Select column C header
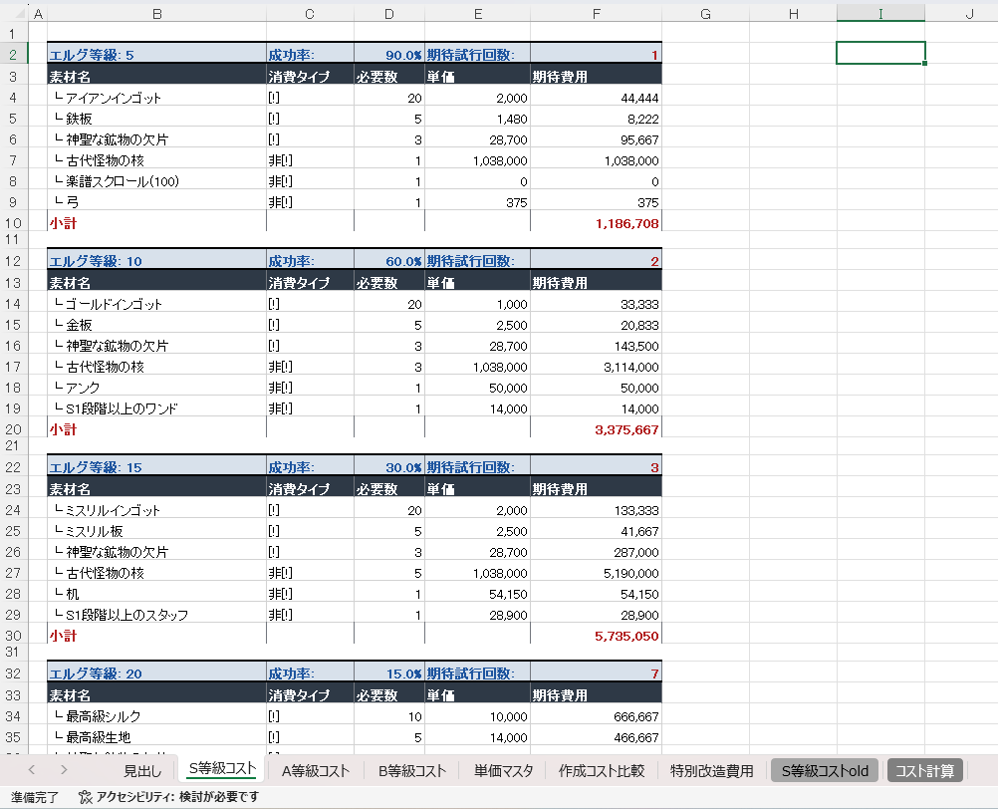 click(310, 14)
